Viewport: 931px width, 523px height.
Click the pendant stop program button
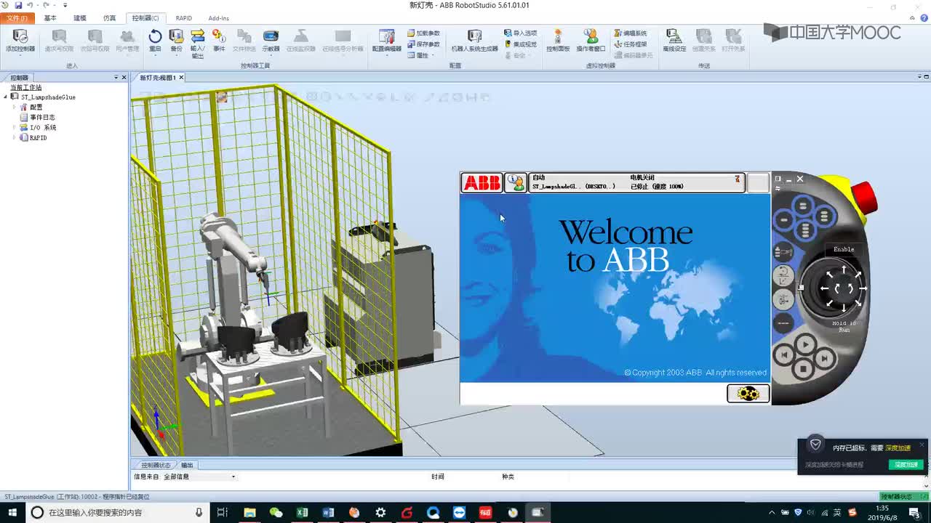804,369
